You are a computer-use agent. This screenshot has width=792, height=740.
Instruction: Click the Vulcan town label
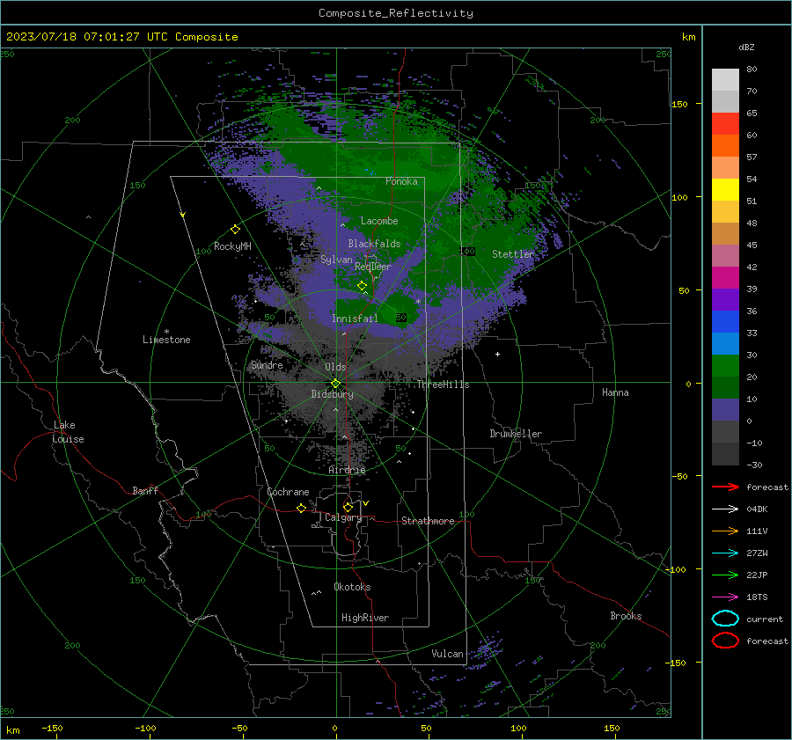[447, 654]
